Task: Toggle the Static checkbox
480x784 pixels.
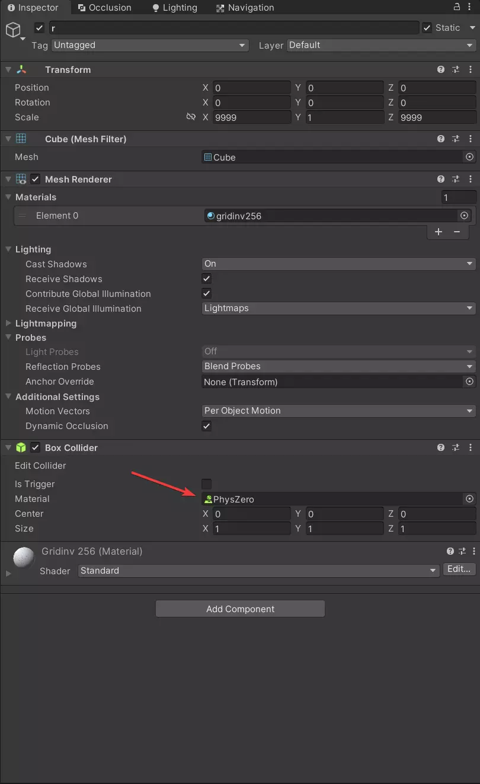Action: click(x=427, y=28)
